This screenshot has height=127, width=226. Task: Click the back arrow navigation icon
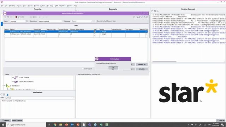click(x=40, y=17)
